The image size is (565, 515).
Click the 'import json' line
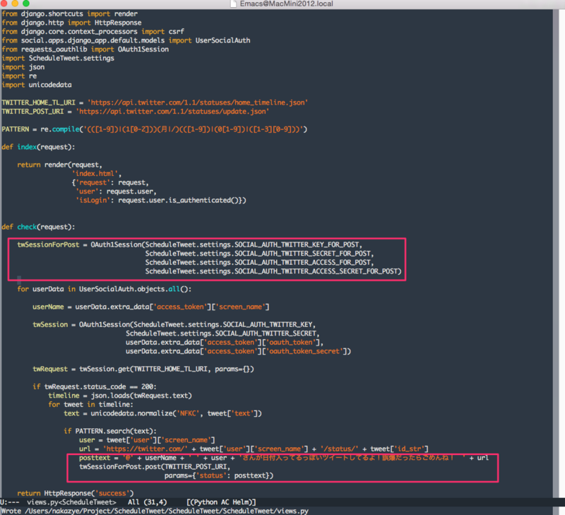pos(23,67)
